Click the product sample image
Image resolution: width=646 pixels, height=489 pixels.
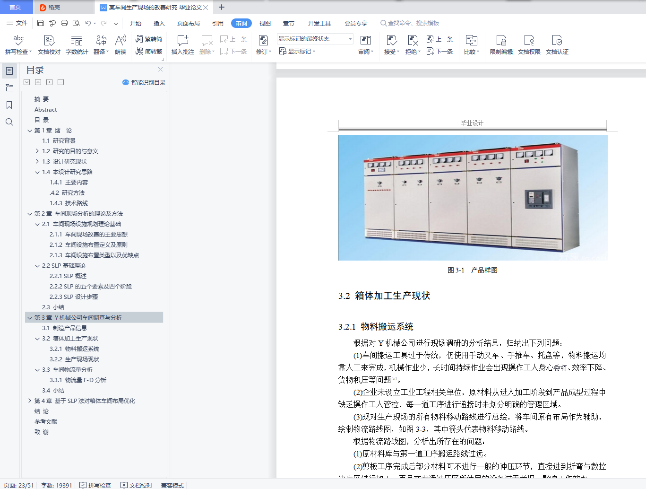473,198
